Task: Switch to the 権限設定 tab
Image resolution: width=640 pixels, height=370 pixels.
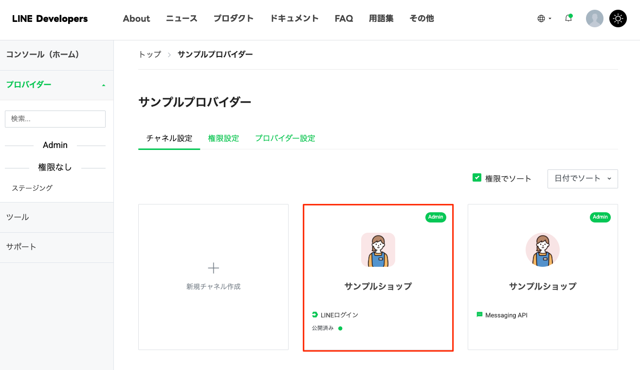Action: (223, 138)
